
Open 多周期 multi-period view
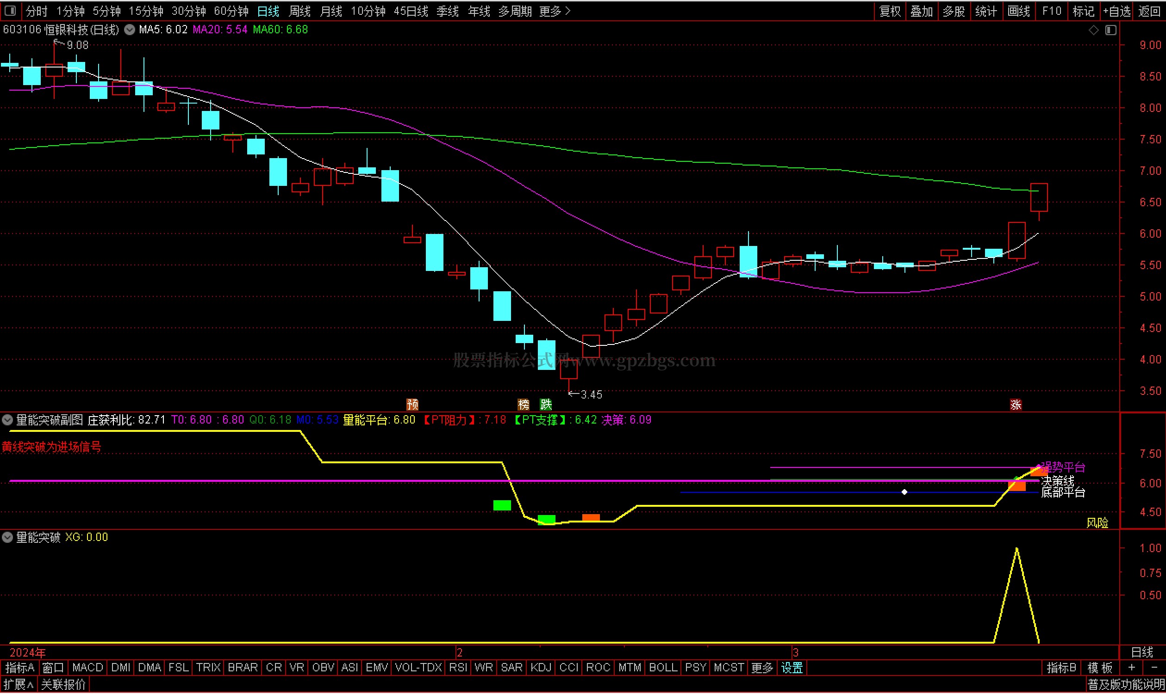[x=515, y=11]
